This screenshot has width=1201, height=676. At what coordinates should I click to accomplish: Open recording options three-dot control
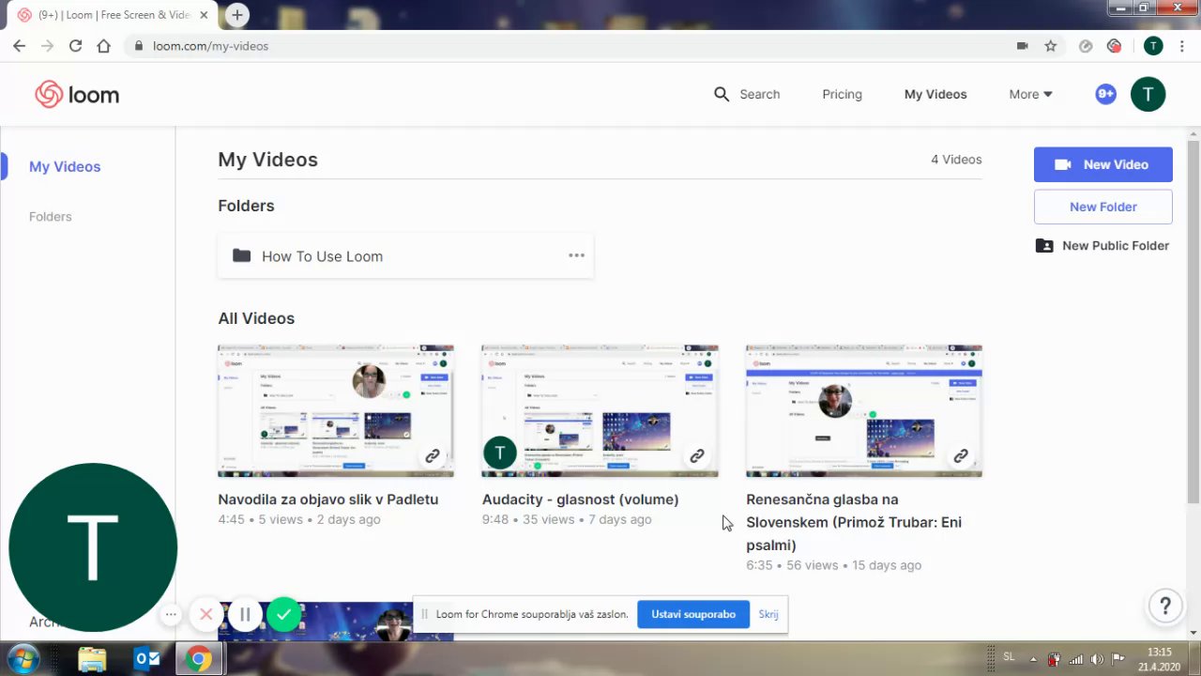coord(171,615)
